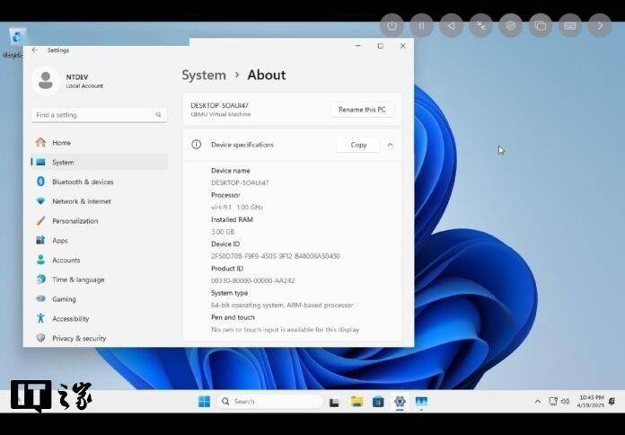Click the processor value virt-9.1 1.00 GHz
Viewport: 625px width, 435px height.
(x=237, y=207)
